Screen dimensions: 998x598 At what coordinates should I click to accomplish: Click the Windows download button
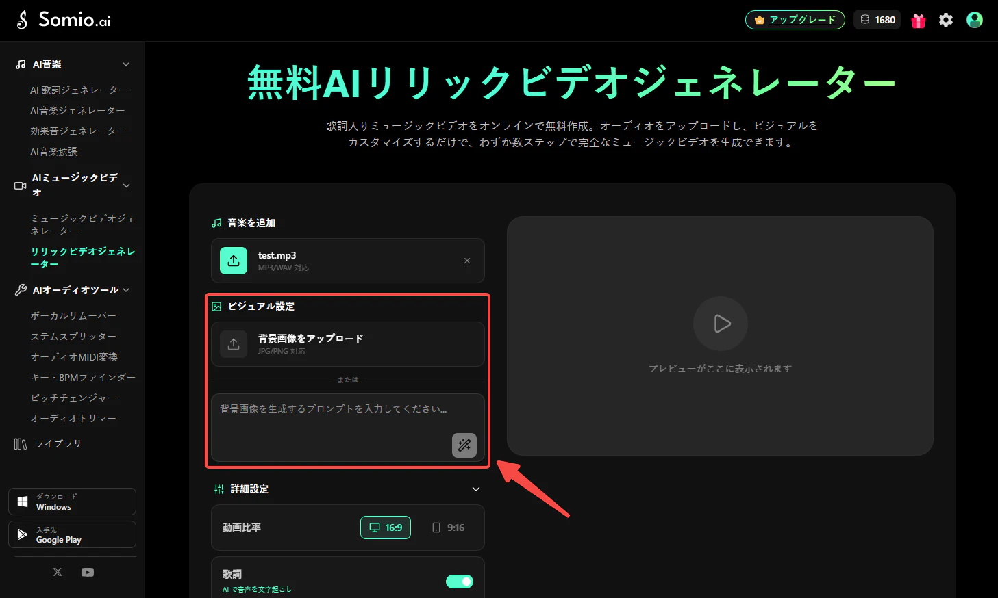[x=72, y=502]
